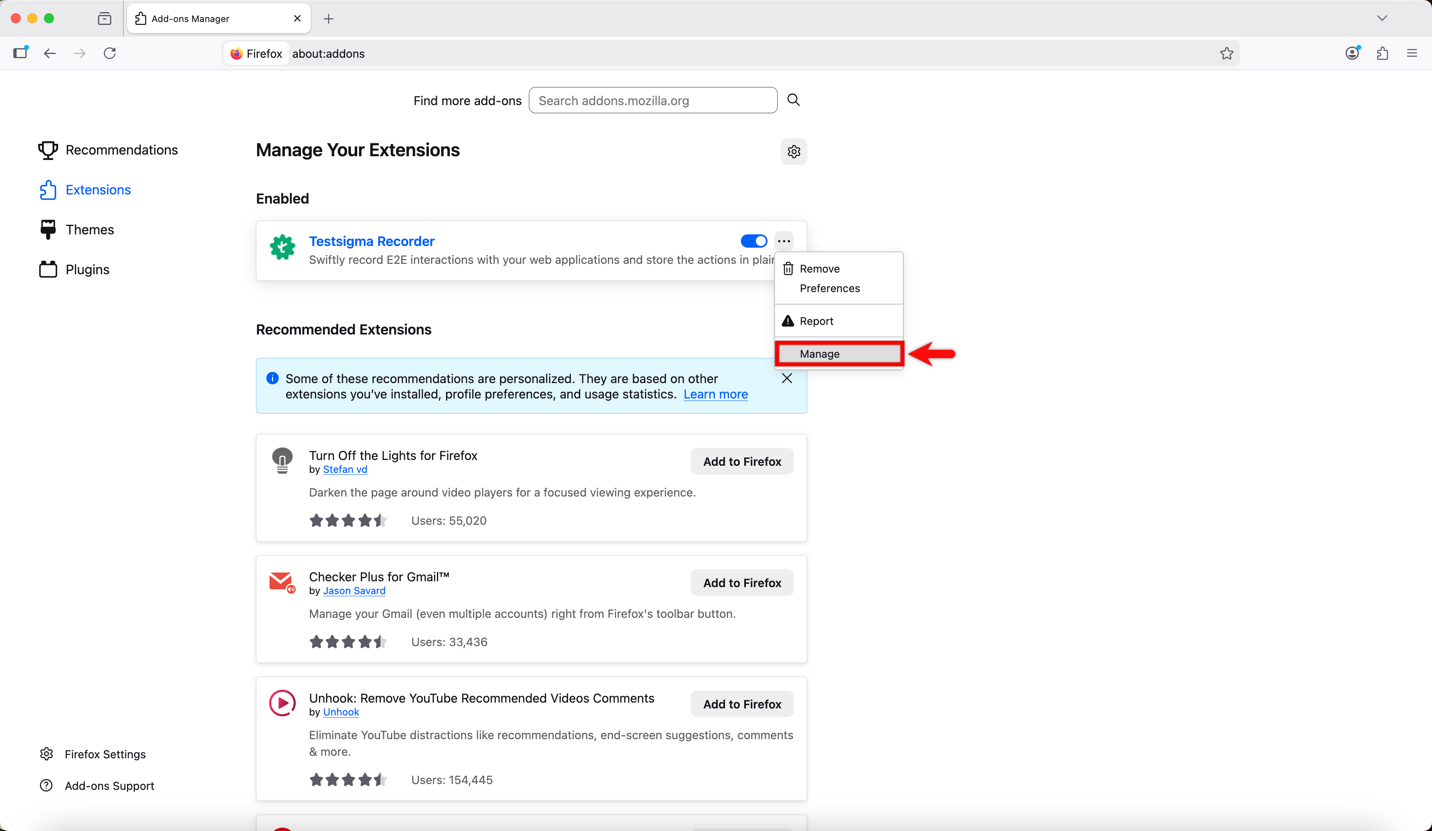
Task: Open the Firefox application menu
Action: pos(1412,54)
